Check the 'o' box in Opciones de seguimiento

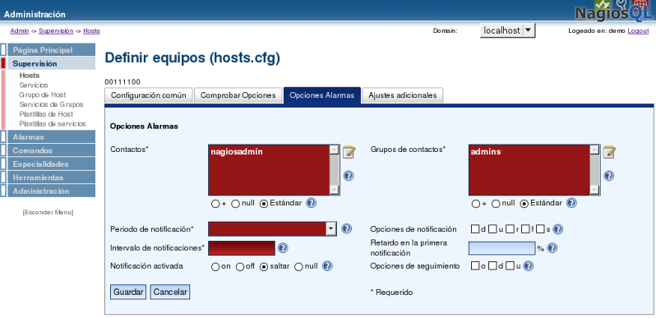475,265
